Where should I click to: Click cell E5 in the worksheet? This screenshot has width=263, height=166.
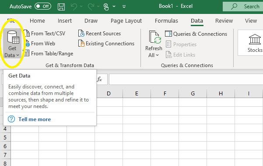coord(137,137)
